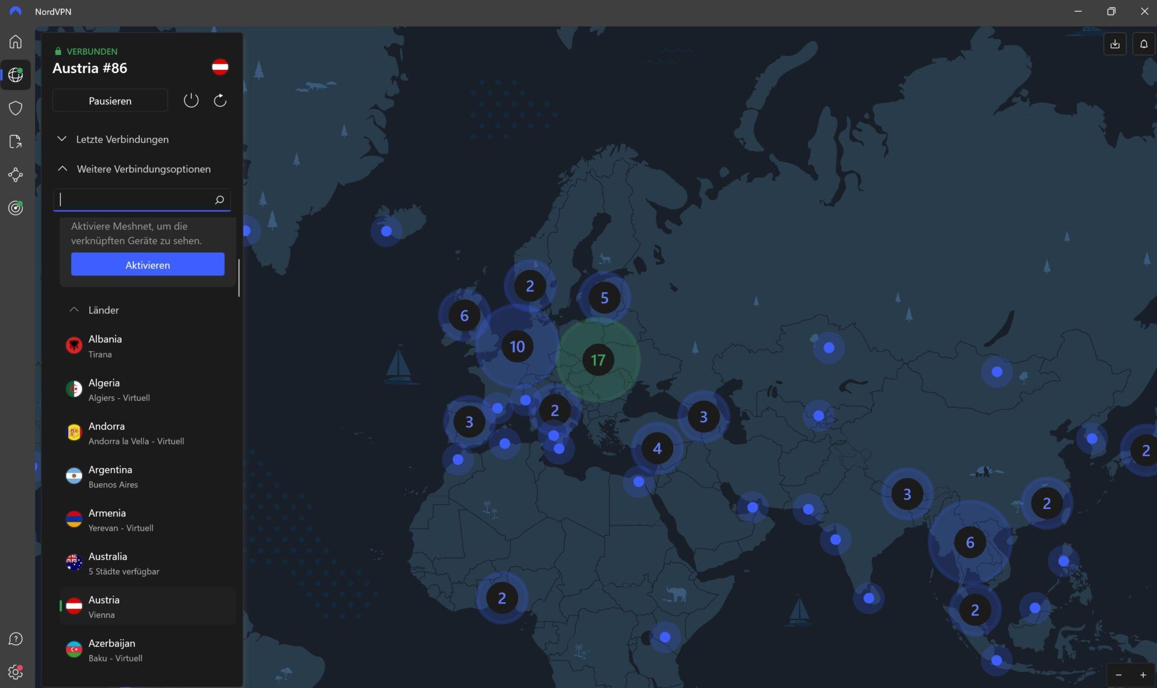The height and width of the screenshot is (688, 1157).
Task: Select Andorra la Vella - Virtuell
Action: [148, 433]
